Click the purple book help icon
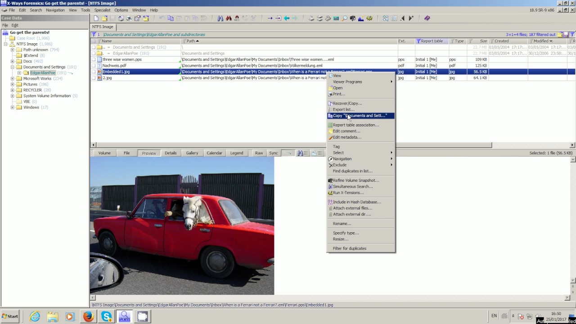Viewport: 576px width, 324px height. [427, 18]
